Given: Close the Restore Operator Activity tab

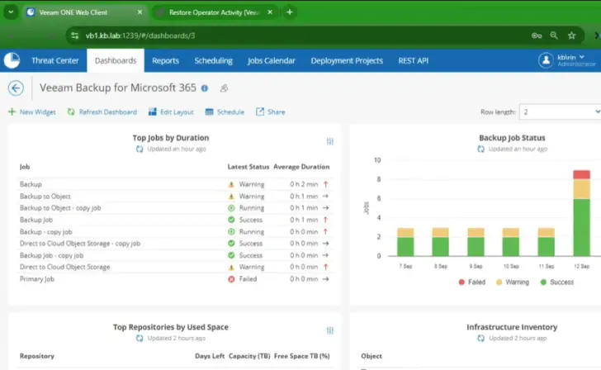Looking at the screenshot, I should 270,12.
